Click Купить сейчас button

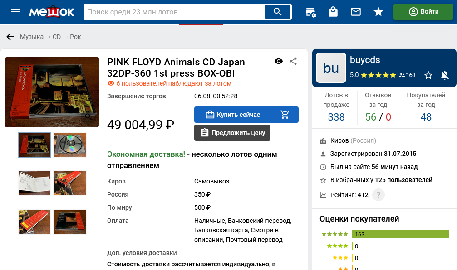click(x=232, y=115)
